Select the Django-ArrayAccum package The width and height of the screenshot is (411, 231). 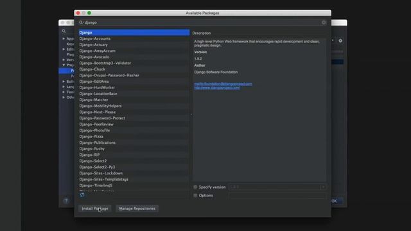(134, 51)
